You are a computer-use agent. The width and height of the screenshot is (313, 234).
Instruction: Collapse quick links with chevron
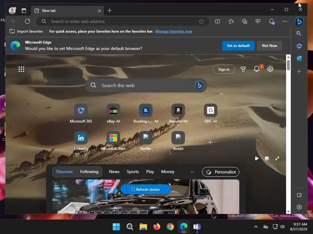click(221, 94)
